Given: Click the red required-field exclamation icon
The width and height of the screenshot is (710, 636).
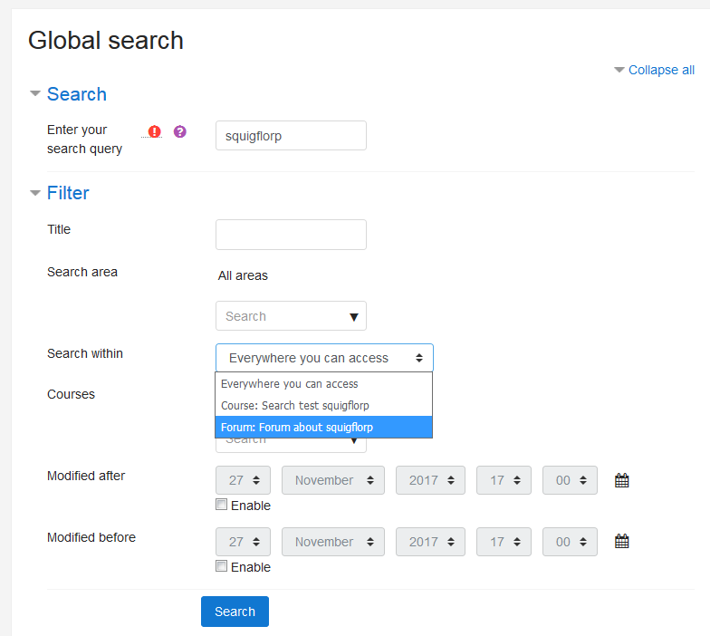Looking at the screenshot, I should click(154, 131).
